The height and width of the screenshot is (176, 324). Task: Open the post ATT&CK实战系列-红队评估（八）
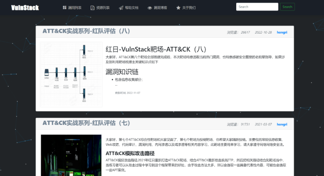[86, 31]
